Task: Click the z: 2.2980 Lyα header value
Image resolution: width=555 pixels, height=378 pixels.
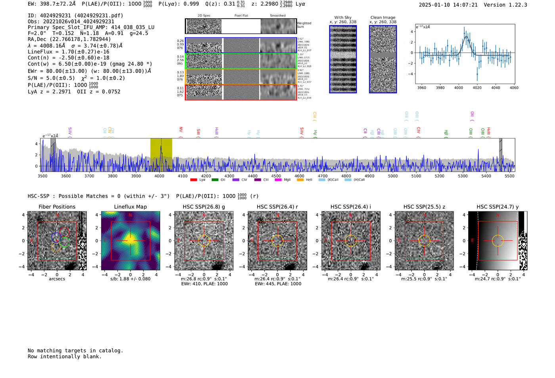Action: tap(279, 4)
